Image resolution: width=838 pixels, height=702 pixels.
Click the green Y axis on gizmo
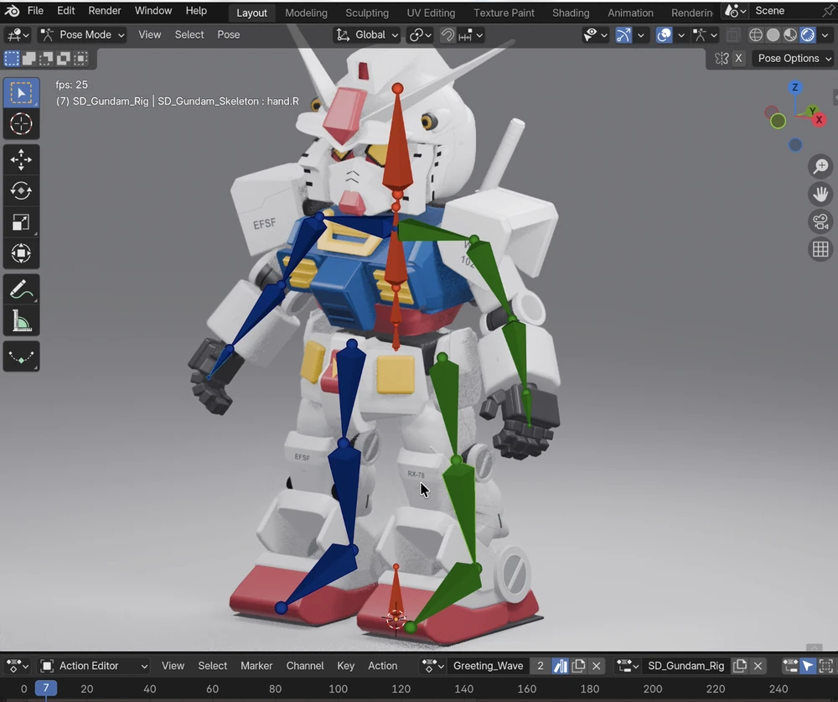pos(812,111)
